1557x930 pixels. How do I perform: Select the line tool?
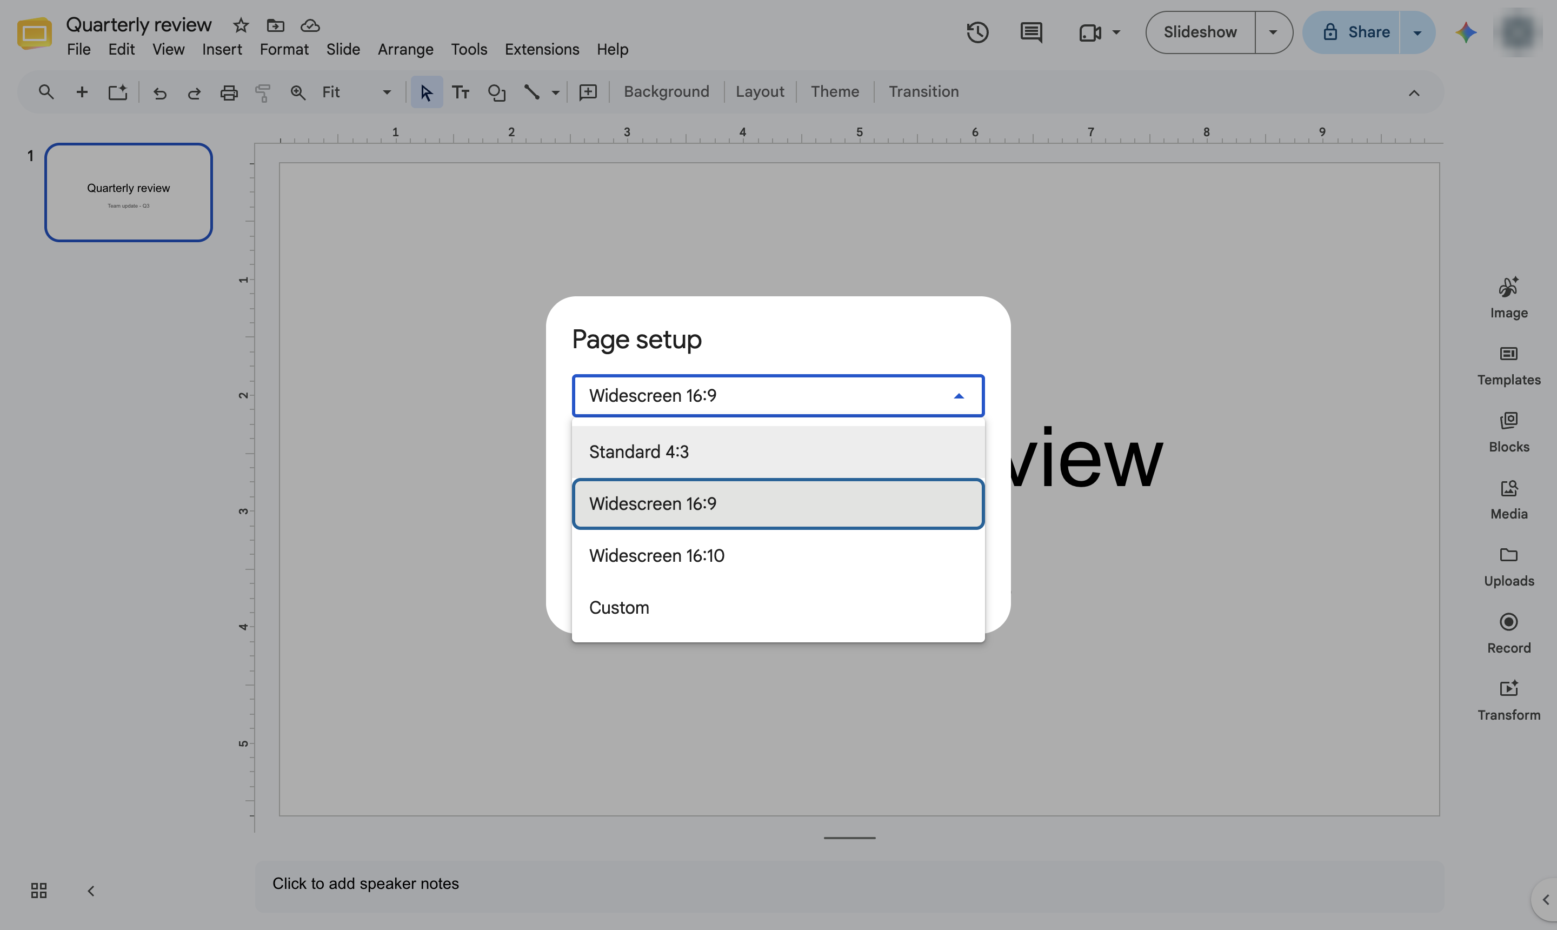(531, 92)
